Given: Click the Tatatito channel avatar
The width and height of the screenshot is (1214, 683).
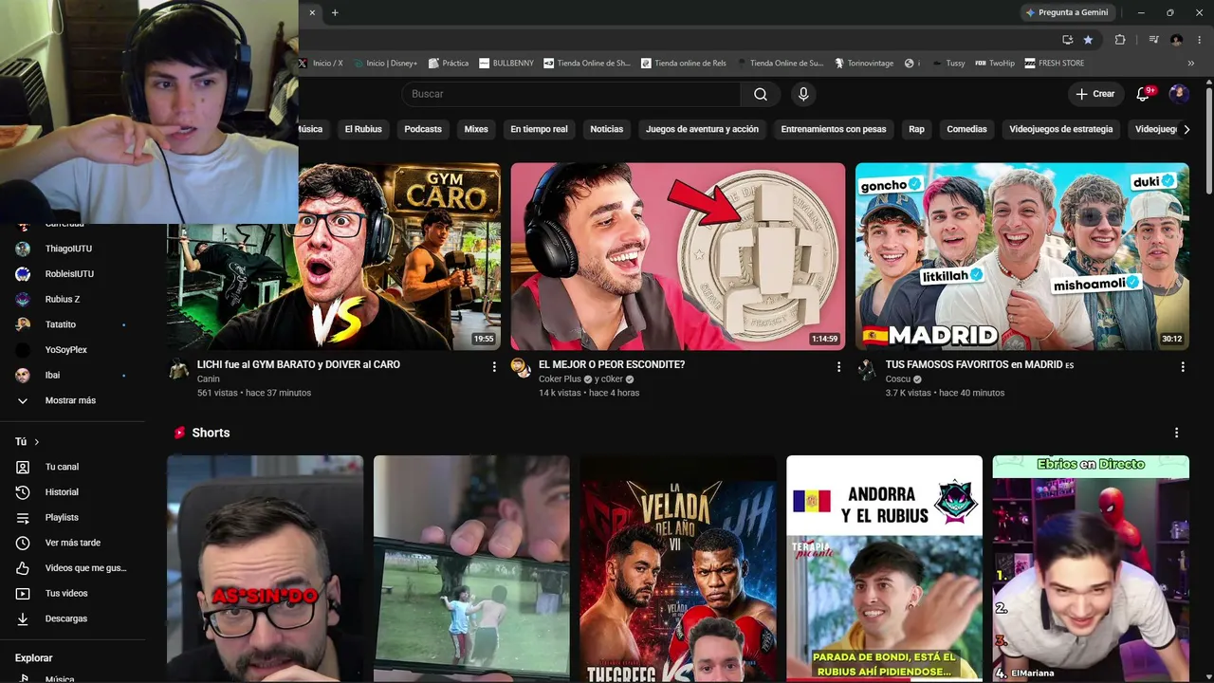Looking at the screenshot, I should 23,324.
